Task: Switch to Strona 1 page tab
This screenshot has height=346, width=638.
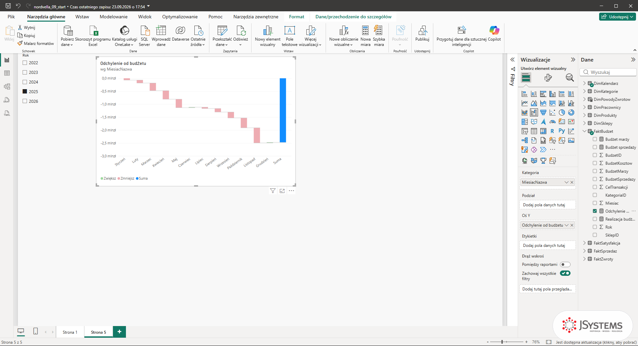Action: 70,332
